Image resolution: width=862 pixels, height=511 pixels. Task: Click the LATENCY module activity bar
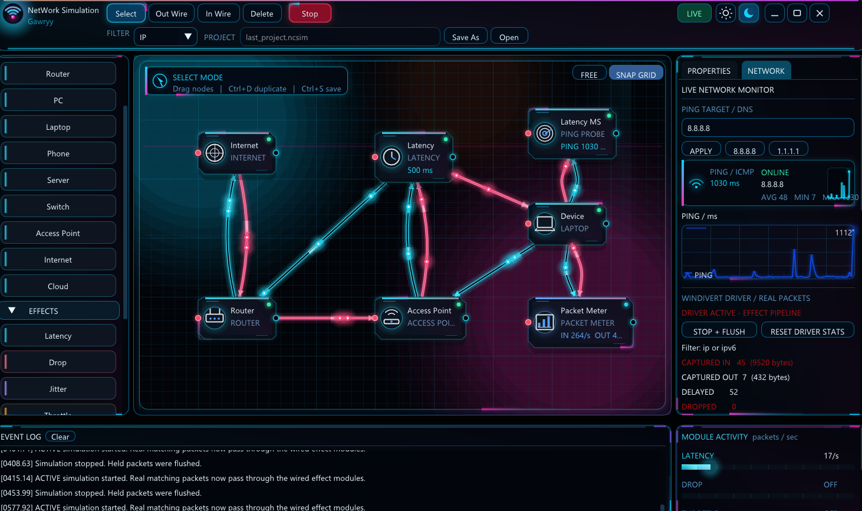click(768, 467)
